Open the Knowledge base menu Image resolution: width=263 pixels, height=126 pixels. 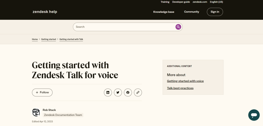pos(164,12)
